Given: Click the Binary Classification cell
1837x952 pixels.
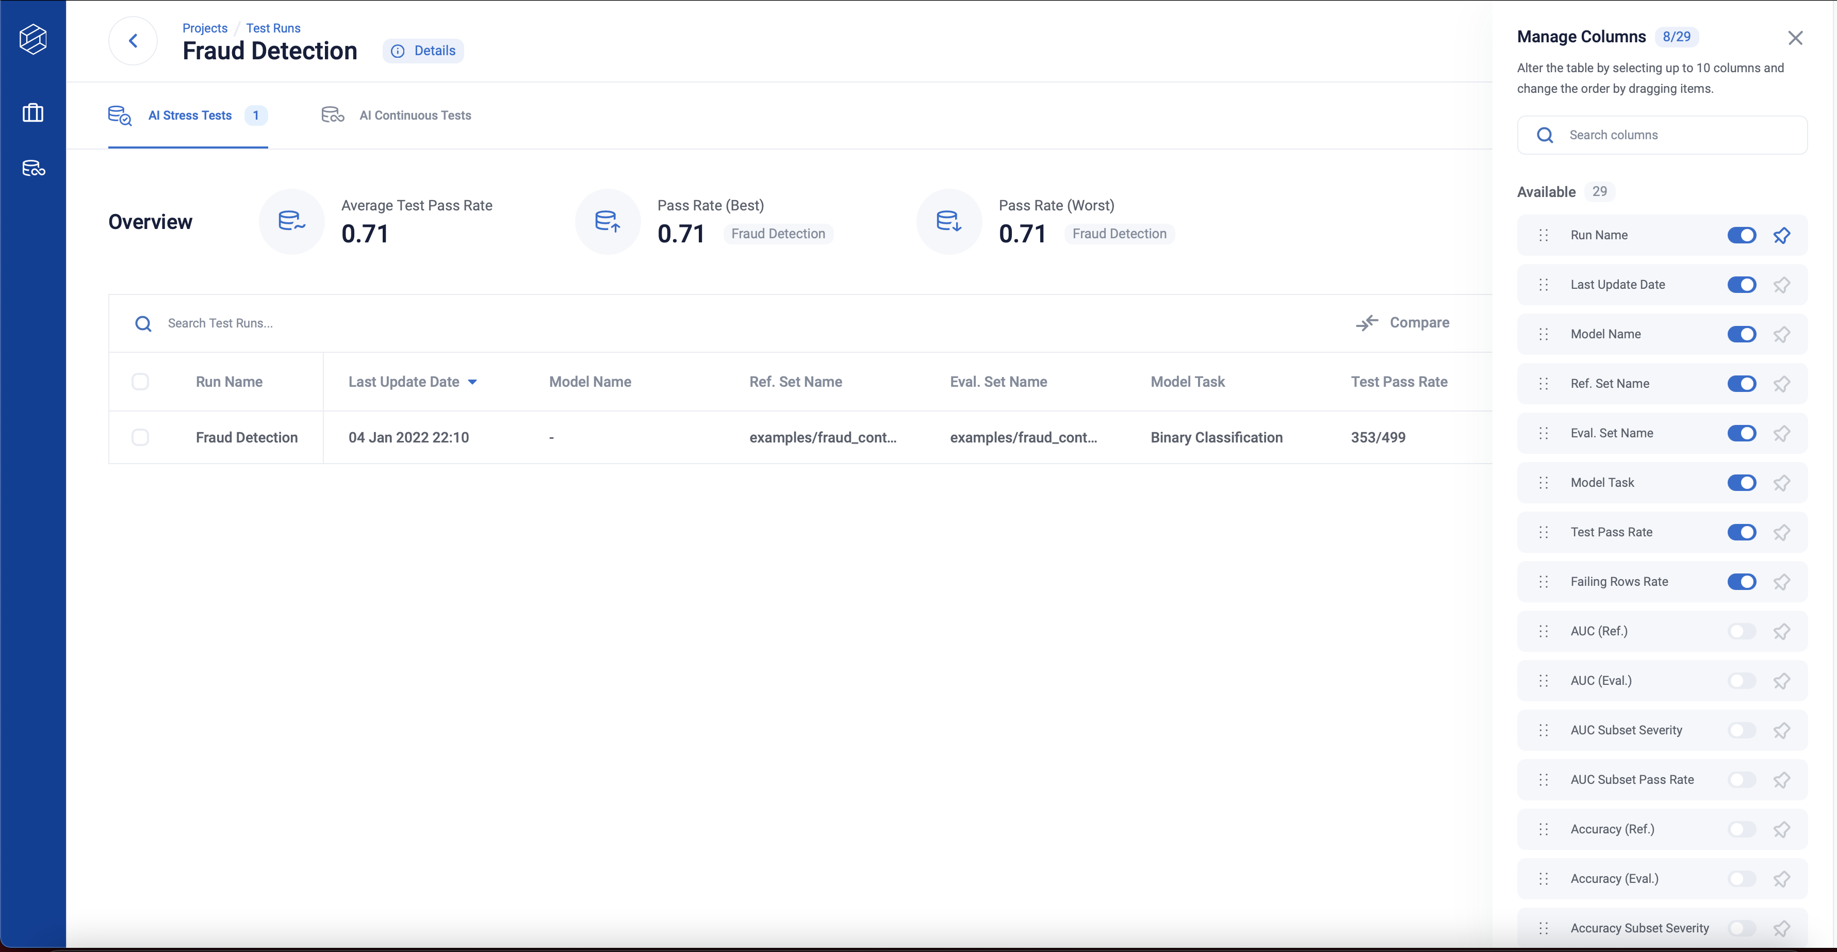Looking at the screenshot, I should pyautogui.click(x=1217, y=438).
